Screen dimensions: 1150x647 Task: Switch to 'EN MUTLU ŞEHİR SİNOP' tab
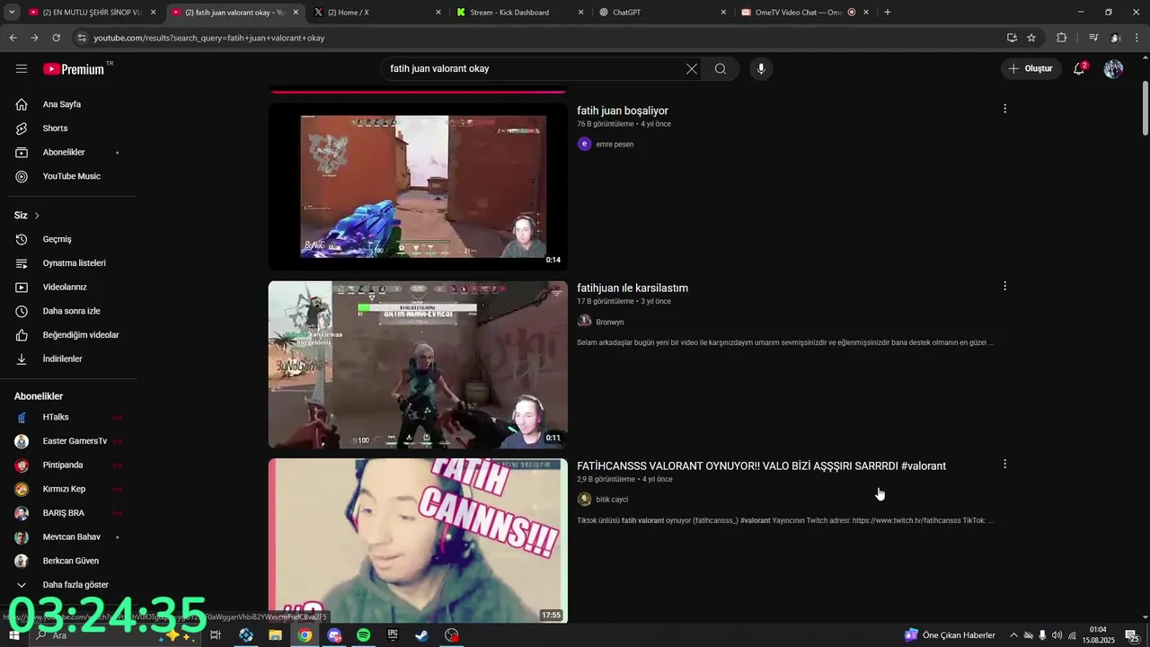click(x=91, y=13)
